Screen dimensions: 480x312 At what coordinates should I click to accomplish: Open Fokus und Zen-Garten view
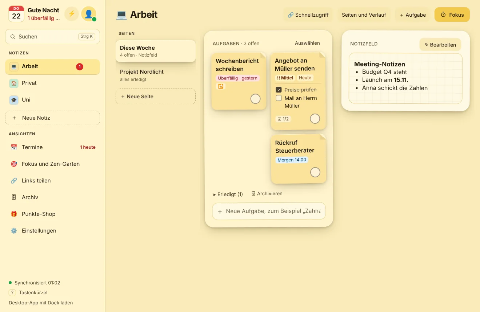(52, 164)
